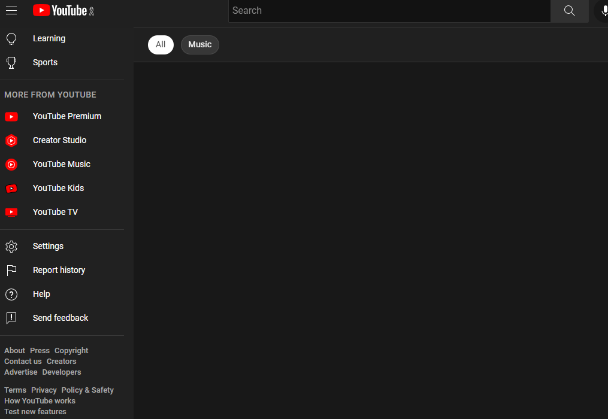
Task: Select the Music filter chip
Action: (200, 44)
